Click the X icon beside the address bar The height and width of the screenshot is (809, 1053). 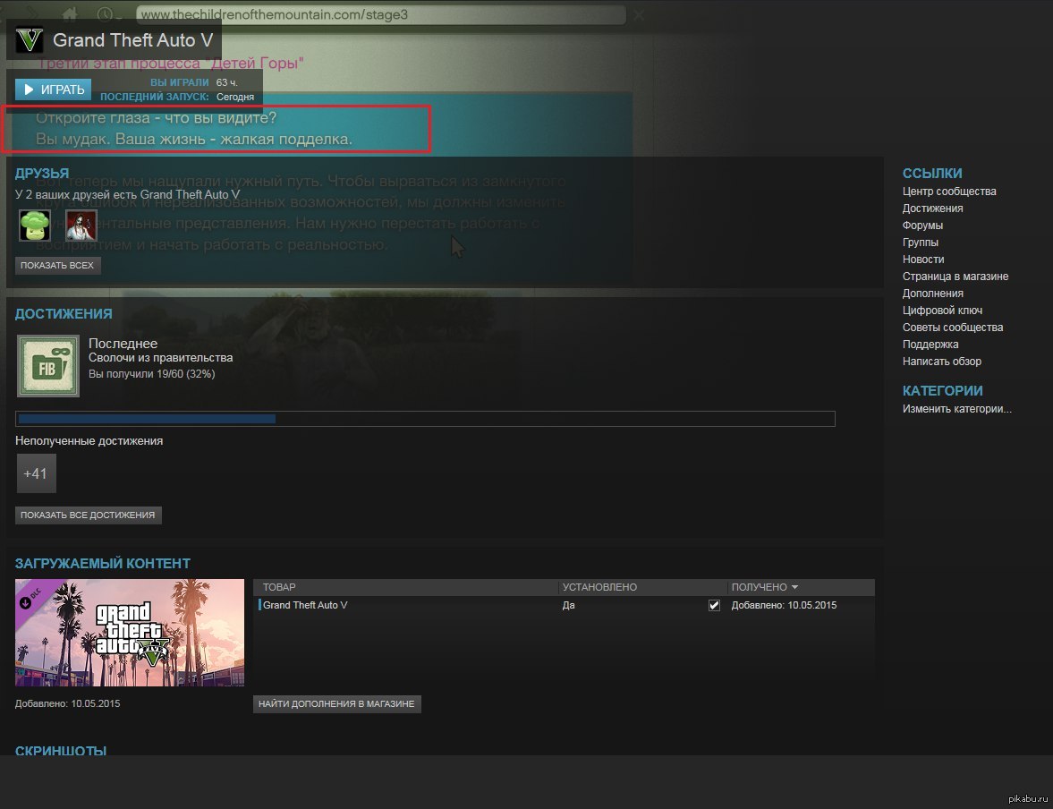pos(639,15)
